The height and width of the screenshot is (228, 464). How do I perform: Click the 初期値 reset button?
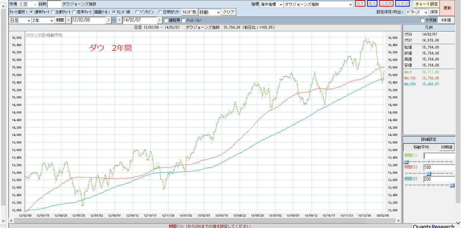(x=447, y=147)
